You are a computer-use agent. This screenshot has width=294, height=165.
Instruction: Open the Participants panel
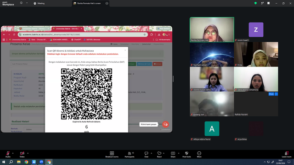[x=130, y=154]
